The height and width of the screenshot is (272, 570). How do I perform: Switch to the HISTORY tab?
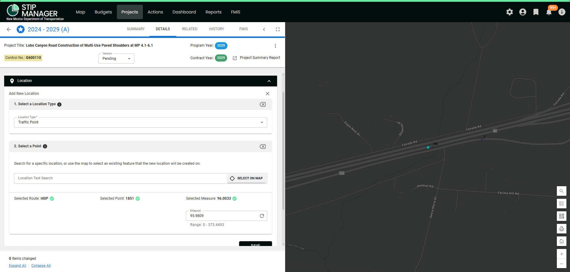click(217, 29)
